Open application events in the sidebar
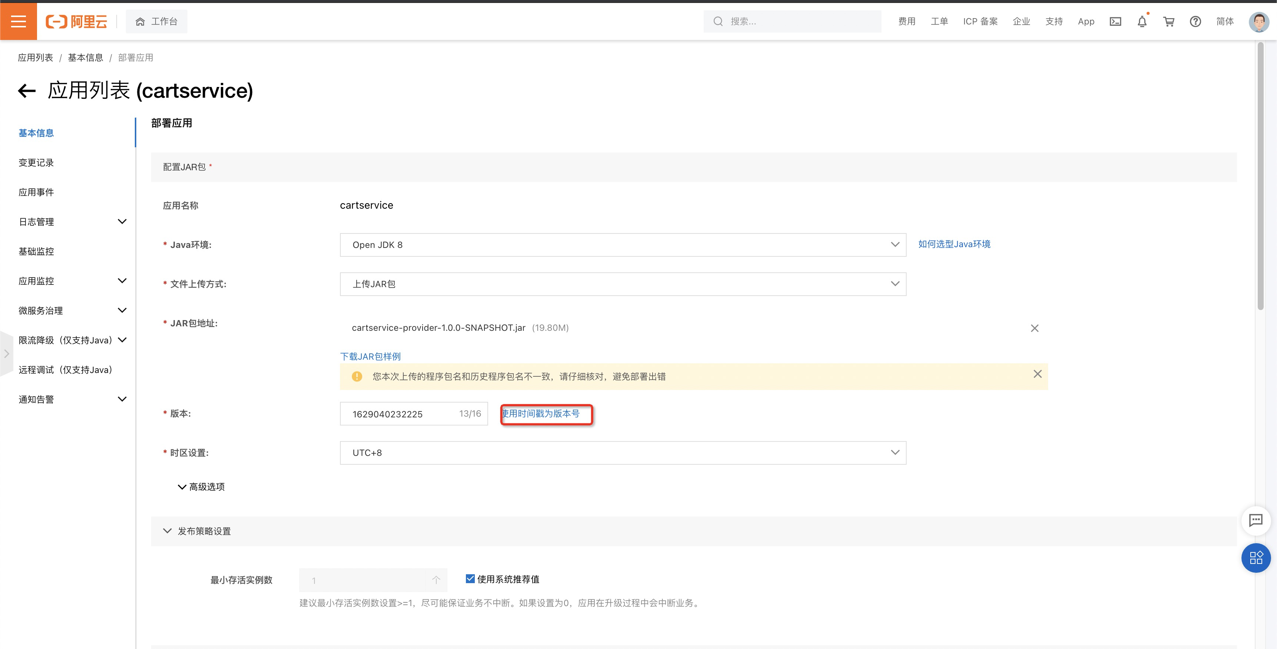Viewport: 1277px width, 649px height. (x=36, y=192)
